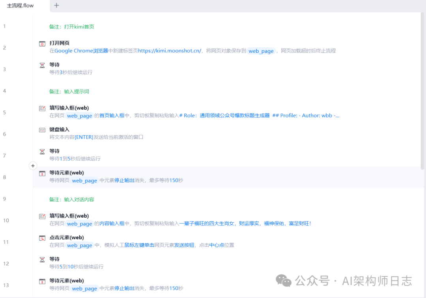426x298 pixels.
Task: Select the 打开网页 step title
Action: [60, 43]
